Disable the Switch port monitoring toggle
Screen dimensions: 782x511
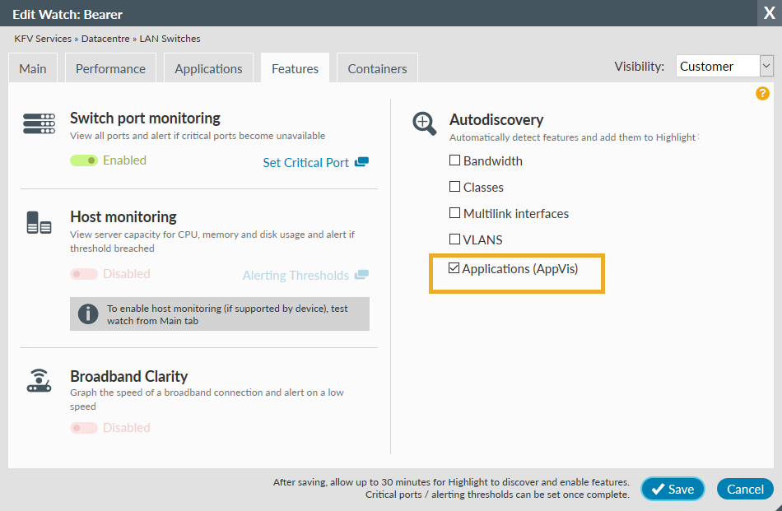tap(83, 160)
